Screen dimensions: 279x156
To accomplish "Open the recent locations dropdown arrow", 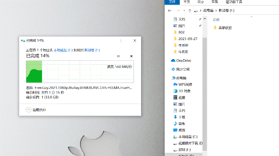I will (184, 11).
